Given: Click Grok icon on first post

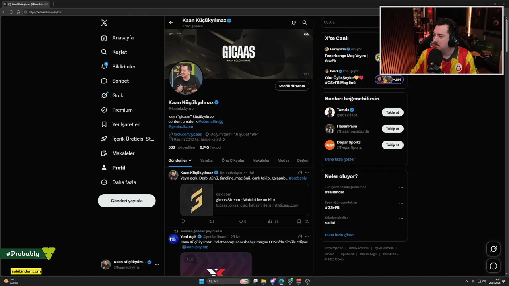Looking at the screenshot, I should tap(300, 172).
